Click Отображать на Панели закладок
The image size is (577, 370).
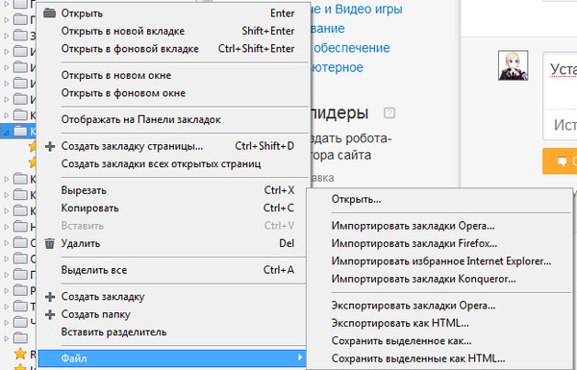141,120
